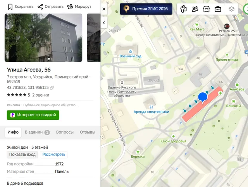This screenshot has height=187, width=248.
Task: Switch to the В здании tab
Action: (37, 132)
